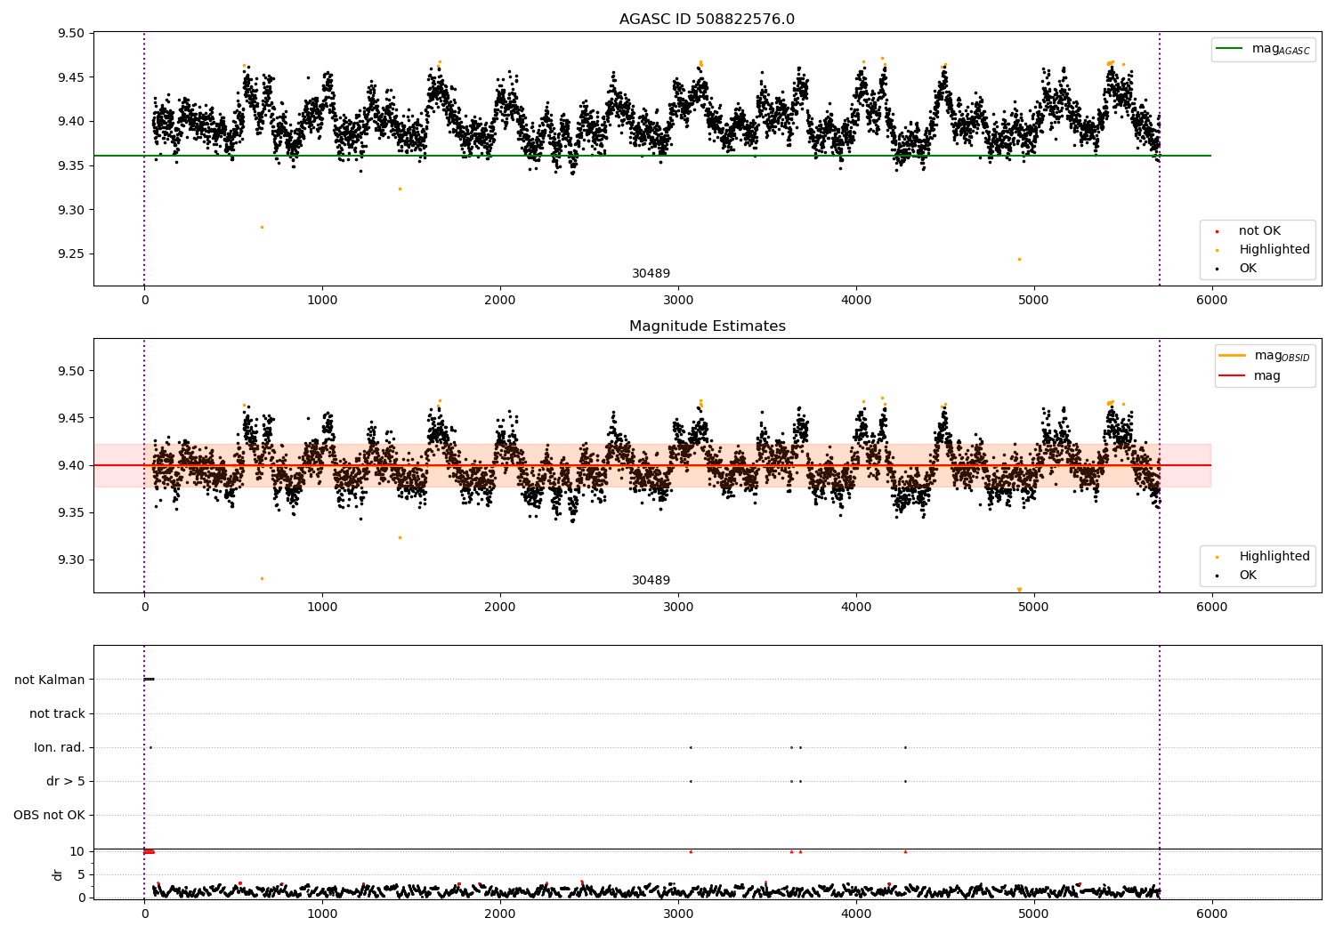
Task: Click the 'dr > 5' axis label
Action: pos(66,781)
